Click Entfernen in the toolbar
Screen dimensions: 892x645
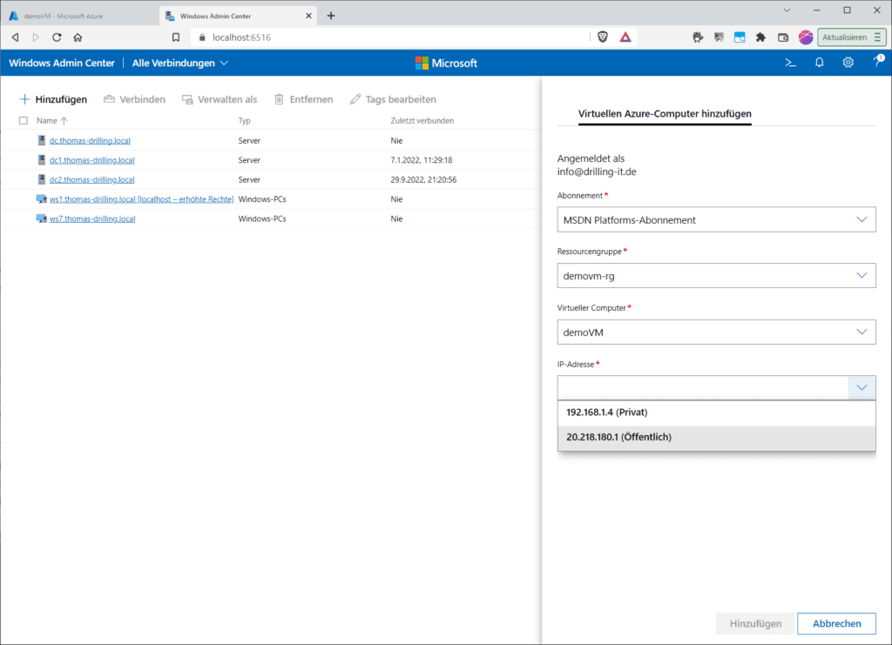[304, 99]
